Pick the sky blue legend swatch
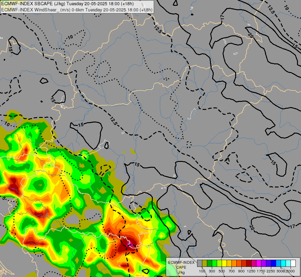Screen dimensions: 301x277 click(278, 263)
